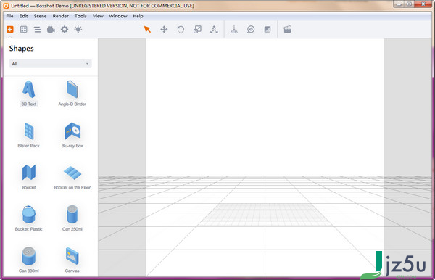The width and height of the screenshot is (435, 280).
Task: Select the Rotate tool
Action: 181,29
